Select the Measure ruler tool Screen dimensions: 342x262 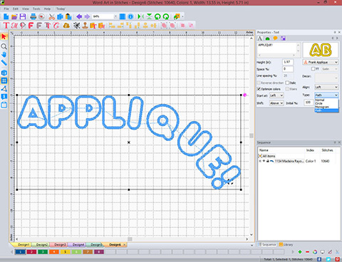pos(4,63)
